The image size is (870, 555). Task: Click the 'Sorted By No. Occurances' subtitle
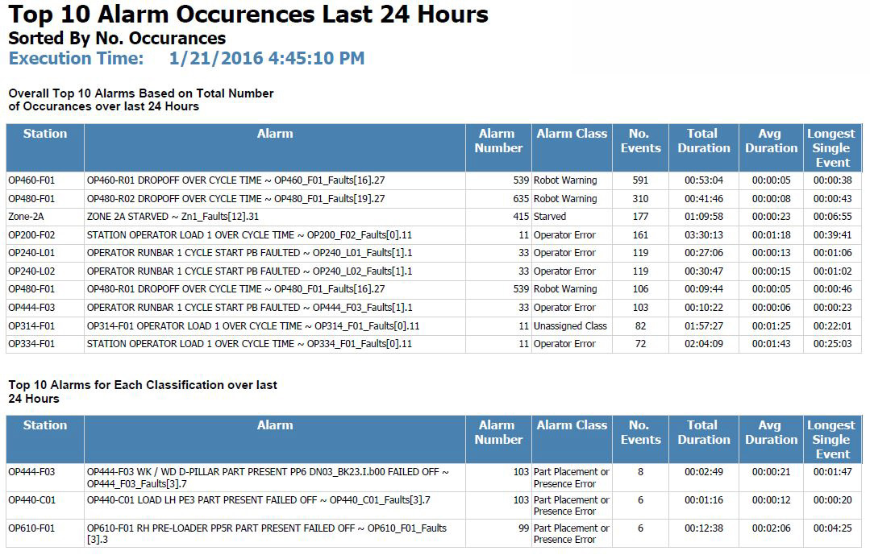coord(117,38)
